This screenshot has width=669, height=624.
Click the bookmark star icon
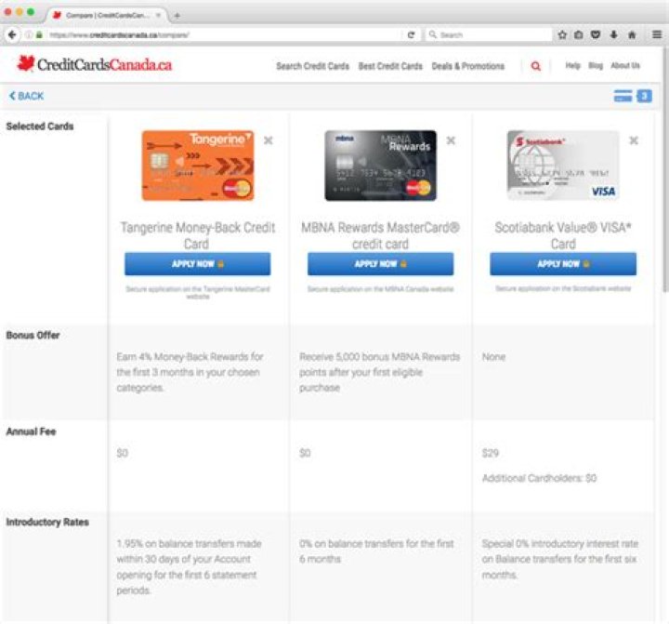click(562, 35)
